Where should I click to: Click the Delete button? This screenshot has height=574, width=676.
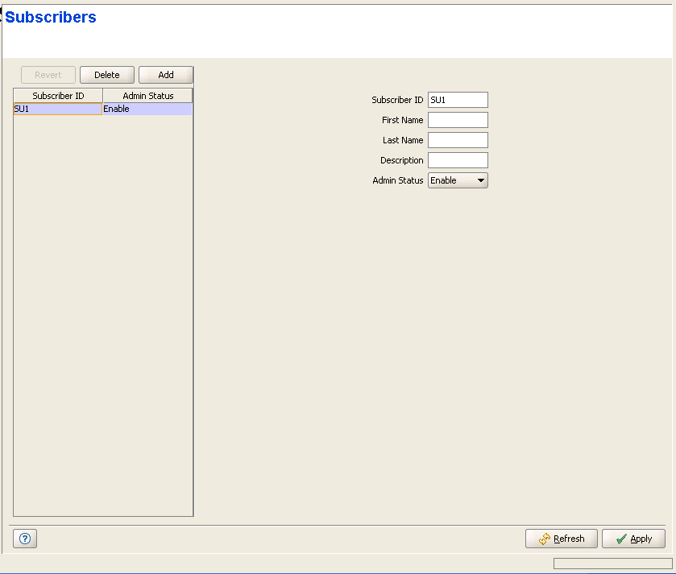coord(106,75)
